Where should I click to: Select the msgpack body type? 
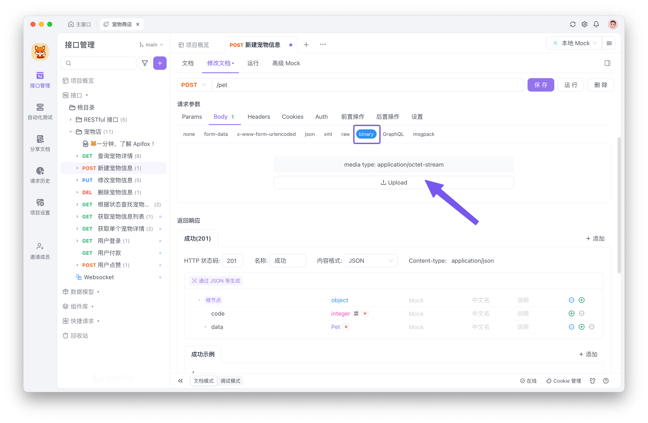pyautogui.click(x=423, y=134)
